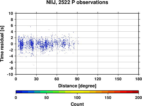Click the 'Distance [degree]' axis label
The width and height of the screenshot is (142, 106).
click(77, 86)
